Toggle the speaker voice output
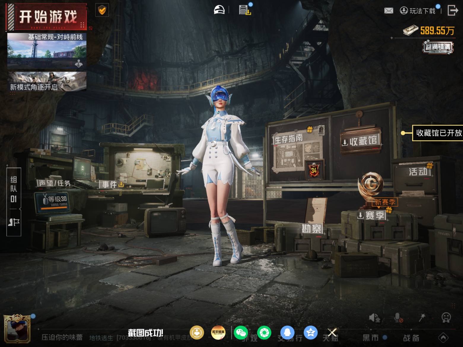Screen dimensions: 463x347 (x=375, y=318)
